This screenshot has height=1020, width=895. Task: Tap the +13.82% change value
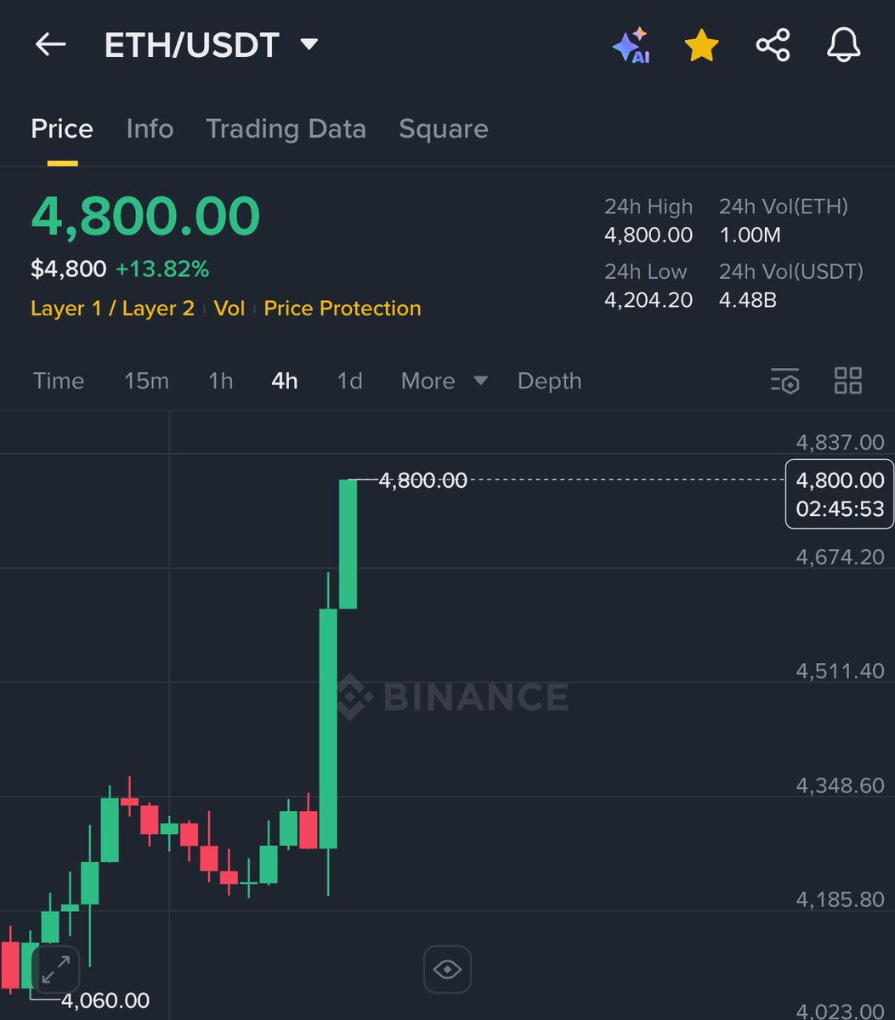click(x=162, y=269)
